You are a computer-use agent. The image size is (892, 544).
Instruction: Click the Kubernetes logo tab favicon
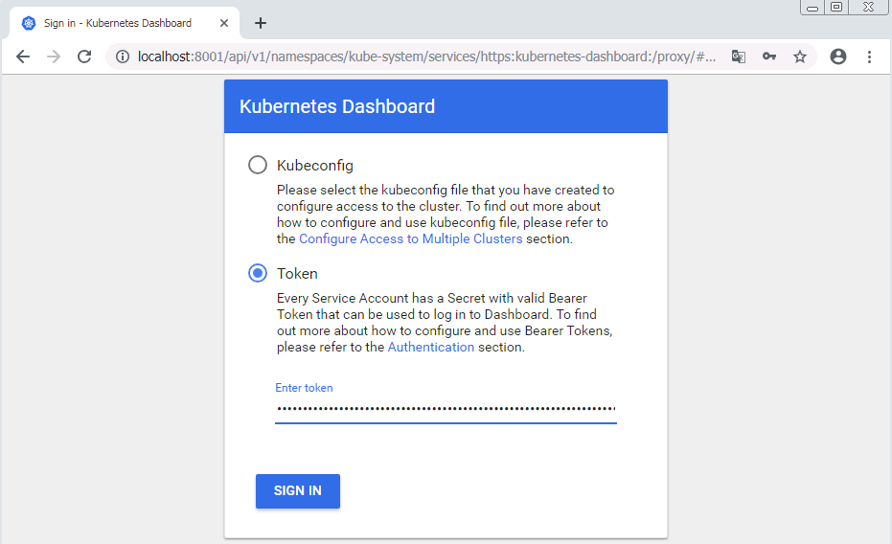point(29,23)
